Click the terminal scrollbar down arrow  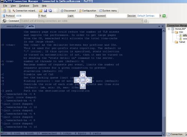pos(164,134)
